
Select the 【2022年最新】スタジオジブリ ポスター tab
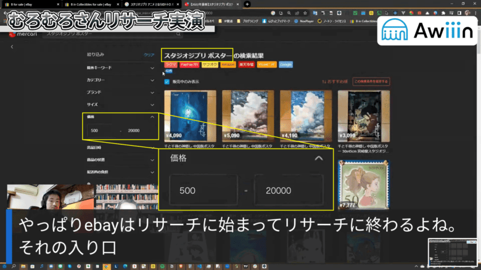click(x=212, y=4)
